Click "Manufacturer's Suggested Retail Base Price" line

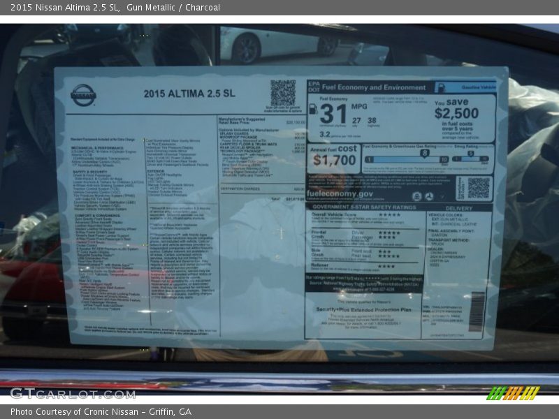263,121
